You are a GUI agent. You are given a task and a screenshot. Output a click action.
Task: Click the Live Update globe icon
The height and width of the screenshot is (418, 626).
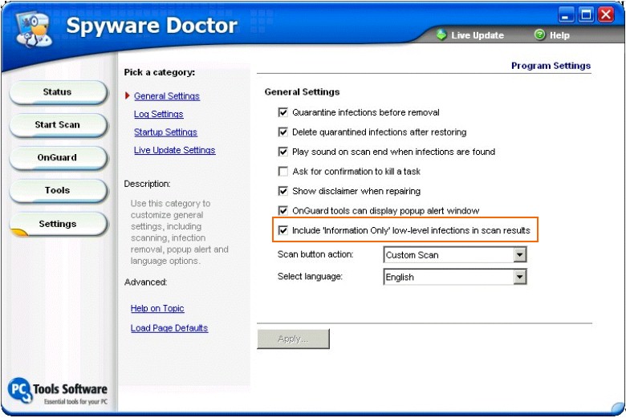click(x=441, y=34)
